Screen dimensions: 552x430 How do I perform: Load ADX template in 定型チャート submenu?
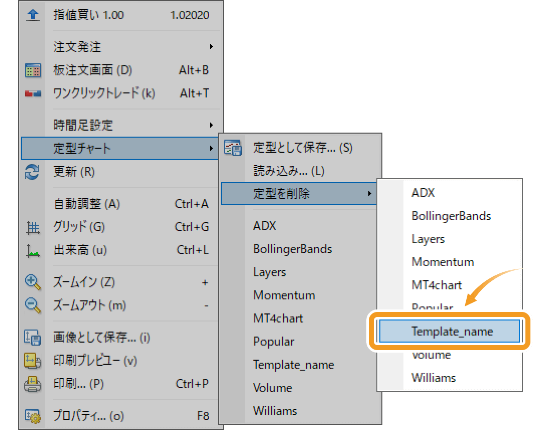(x=300, y=226)
